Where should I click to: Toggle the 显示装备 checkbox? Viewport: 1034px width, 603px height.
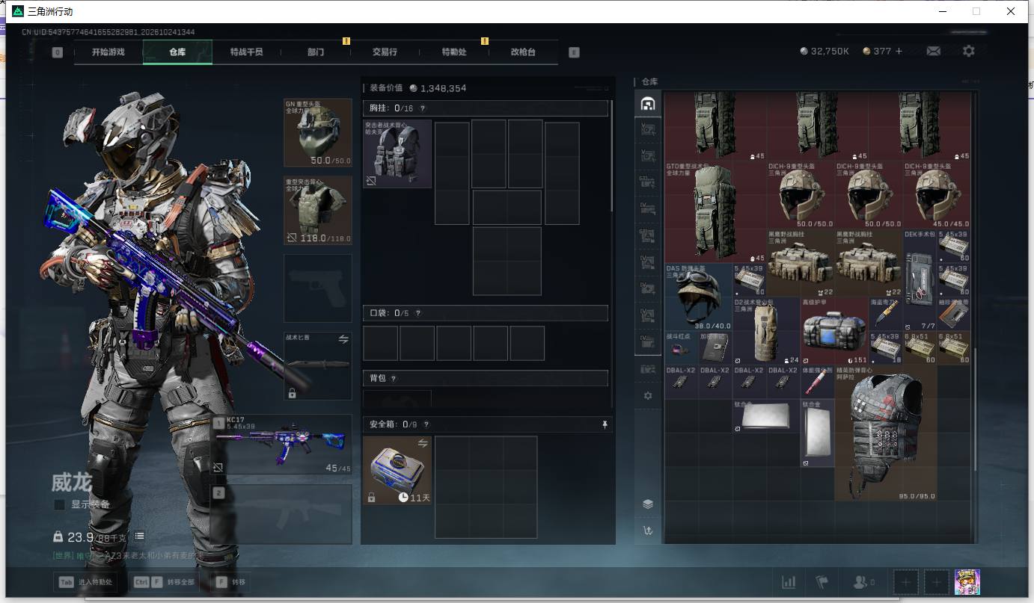click(59, 505)
